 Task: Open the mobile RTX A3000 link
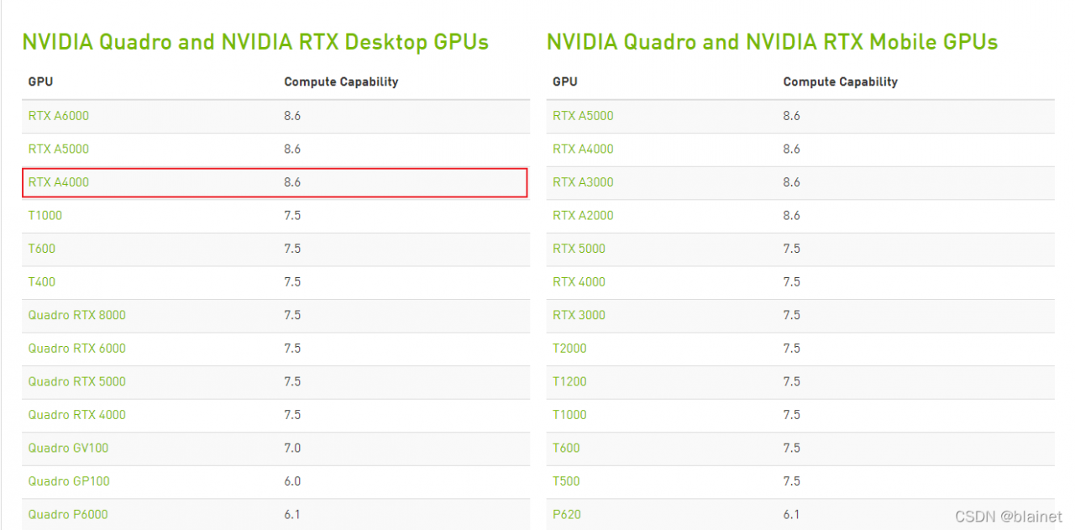click(583, 182)
